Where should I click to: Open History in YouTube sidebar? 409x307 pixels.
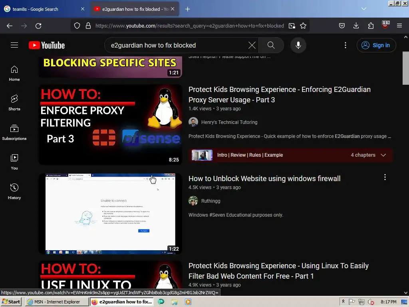[x=14, y=191]
